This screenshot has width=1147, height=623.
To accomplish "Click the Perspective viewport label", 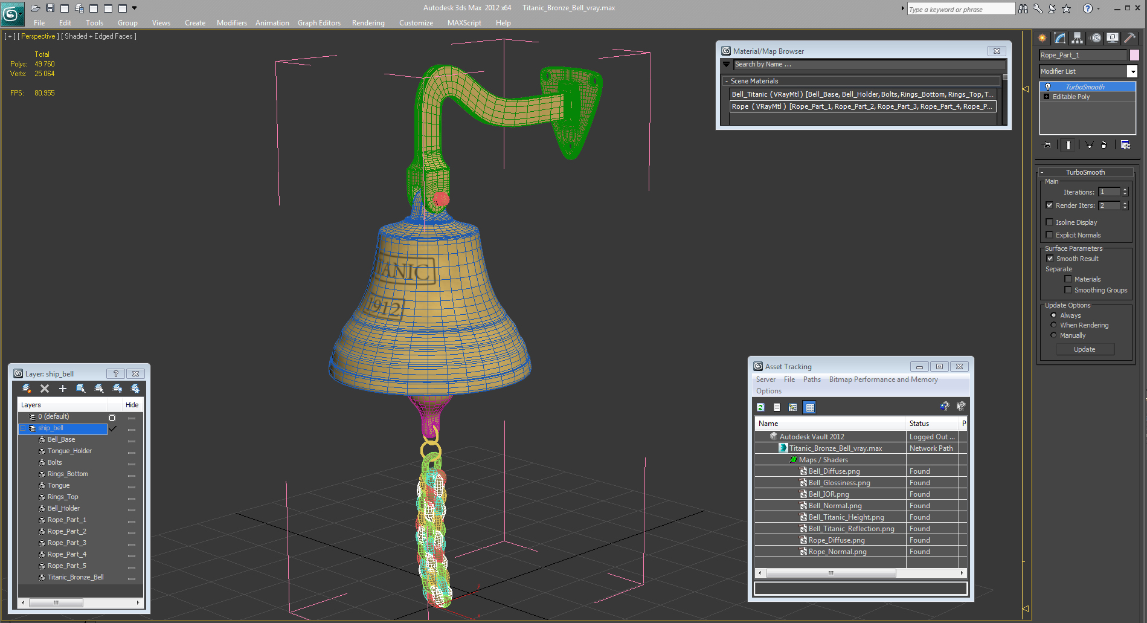I will point(38,36).
